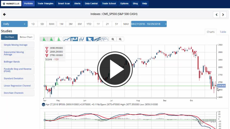
Task: Toggle the weekly Trade Triangle indicator
Action: tap(51, 39)
